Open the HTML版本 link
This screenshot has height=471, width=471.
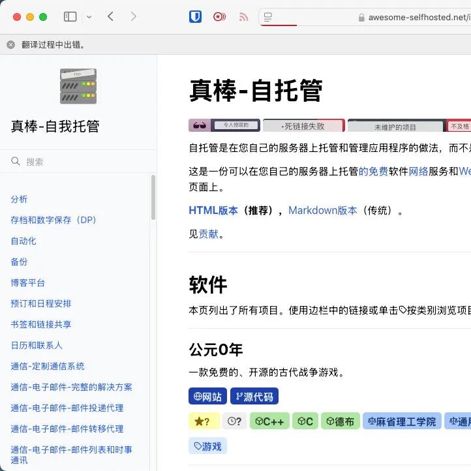coord(213,210)
